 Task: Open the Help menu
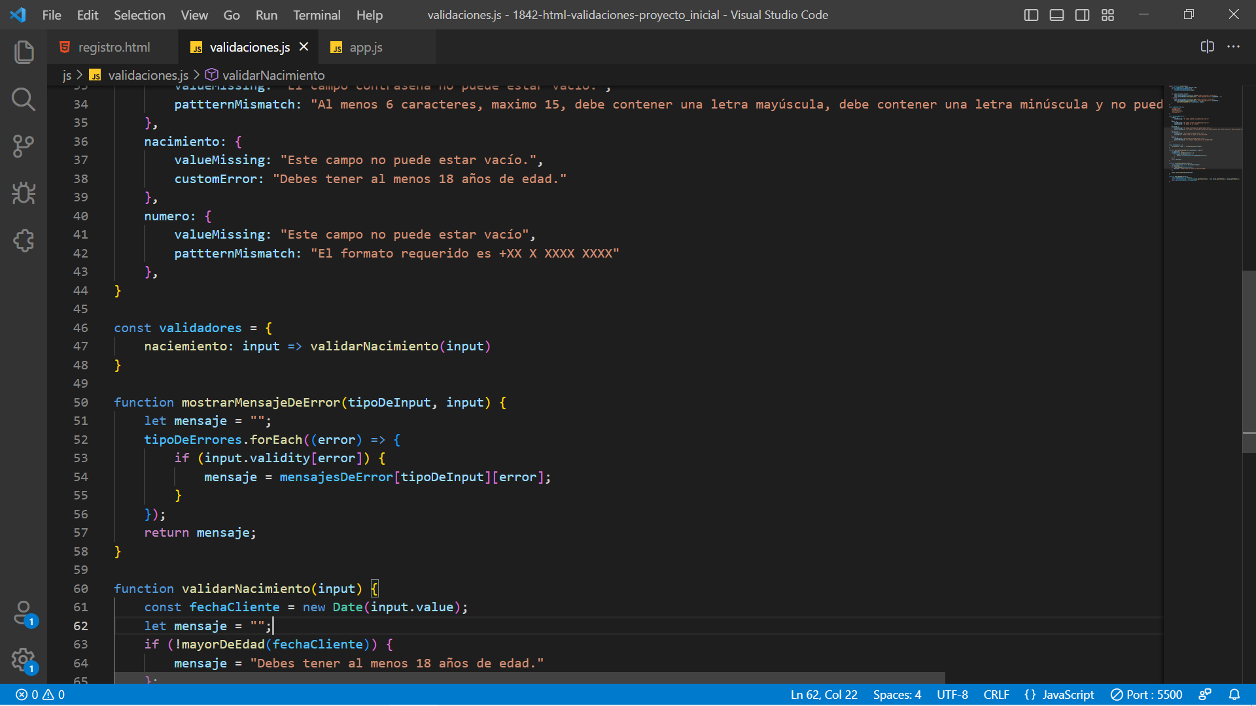(x=370, y=15)
